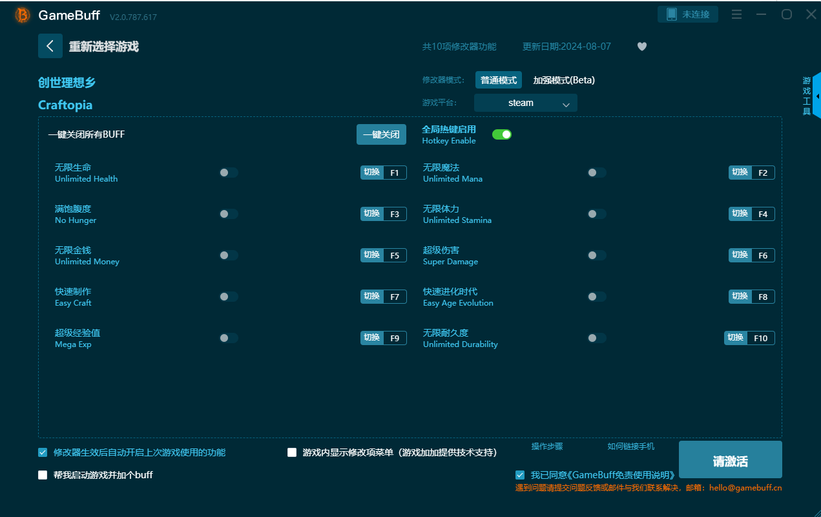Uncheck auto-enable last used functions checkbox

(43, 452)
